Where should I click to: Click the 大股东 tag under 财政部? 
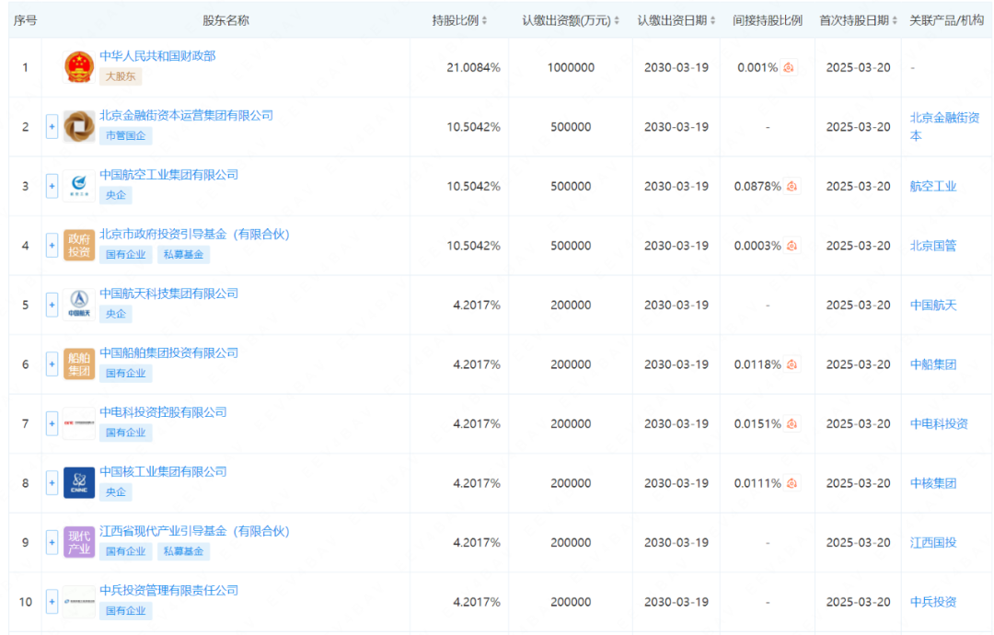point(121,77)
